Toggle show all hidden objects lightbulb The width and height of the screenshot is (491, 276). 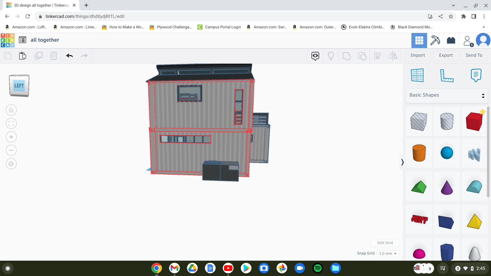coord(331,56)
